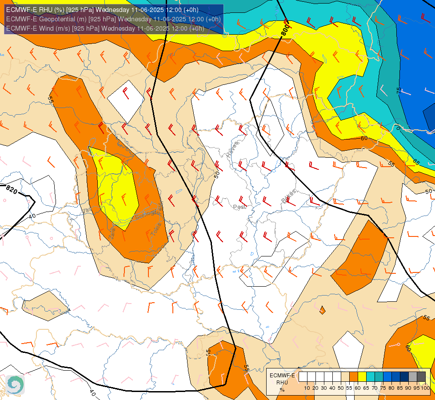Image resolution: width=435 pixels, height=400 pixels.
Task: Click the Pest county label
Action: (x=239, y=207)
